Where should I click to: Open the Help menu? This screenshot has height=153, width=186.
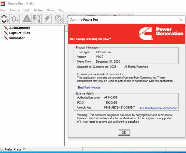(x=61, y=10)
